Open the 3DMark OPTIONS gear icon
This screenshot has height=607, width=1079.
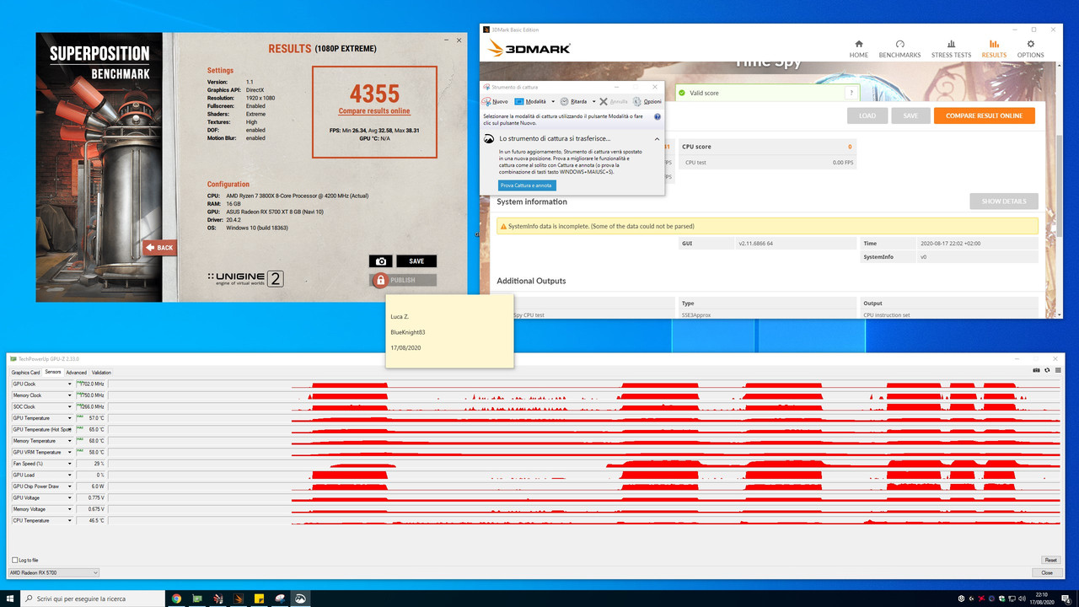[x=1030, y=44]
